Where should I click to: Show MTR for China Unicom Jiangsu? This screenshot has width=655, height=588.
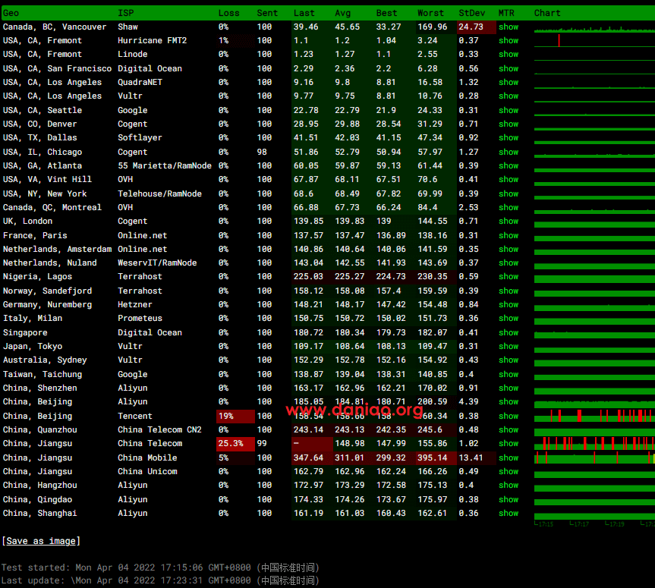(x=509, y=471)
